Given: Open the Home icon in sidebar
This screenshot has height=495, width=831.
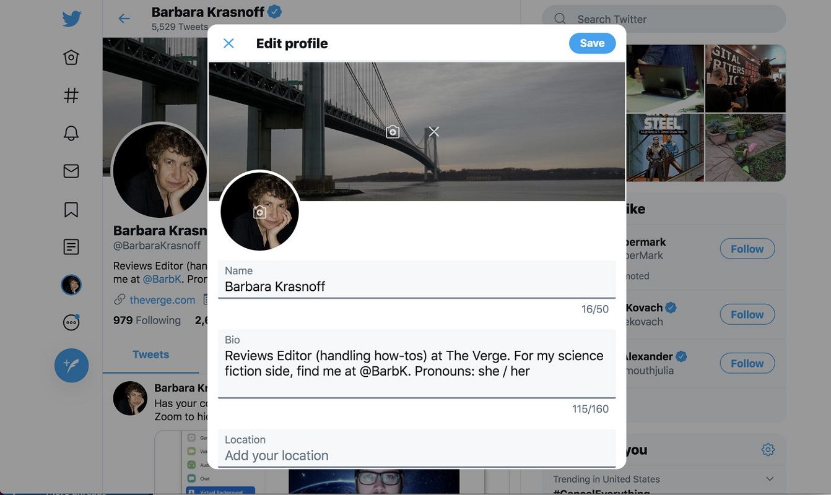Looking at the screenshot, I should [x=71, y=58].
